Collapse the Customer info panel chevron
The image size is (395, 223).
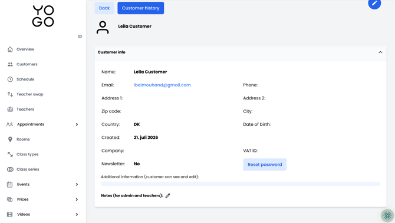tap(380, 52)
